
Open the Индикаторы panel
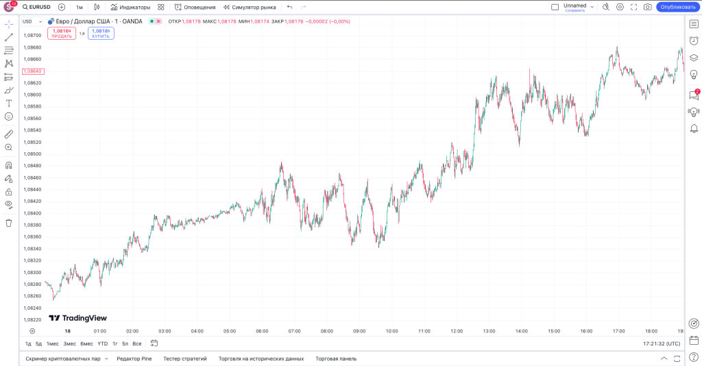[130, 7]
